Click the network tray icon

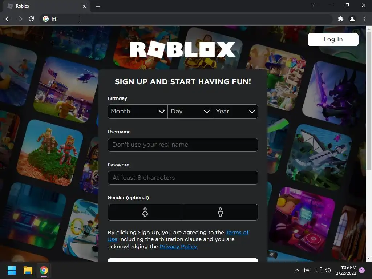(319, 270)
